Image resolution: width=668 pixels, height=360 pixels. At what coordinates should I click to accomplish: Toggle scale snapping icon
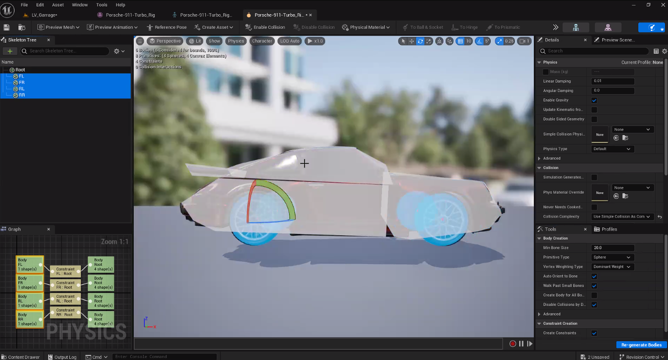pyautogui.click(x=499, y=41)
